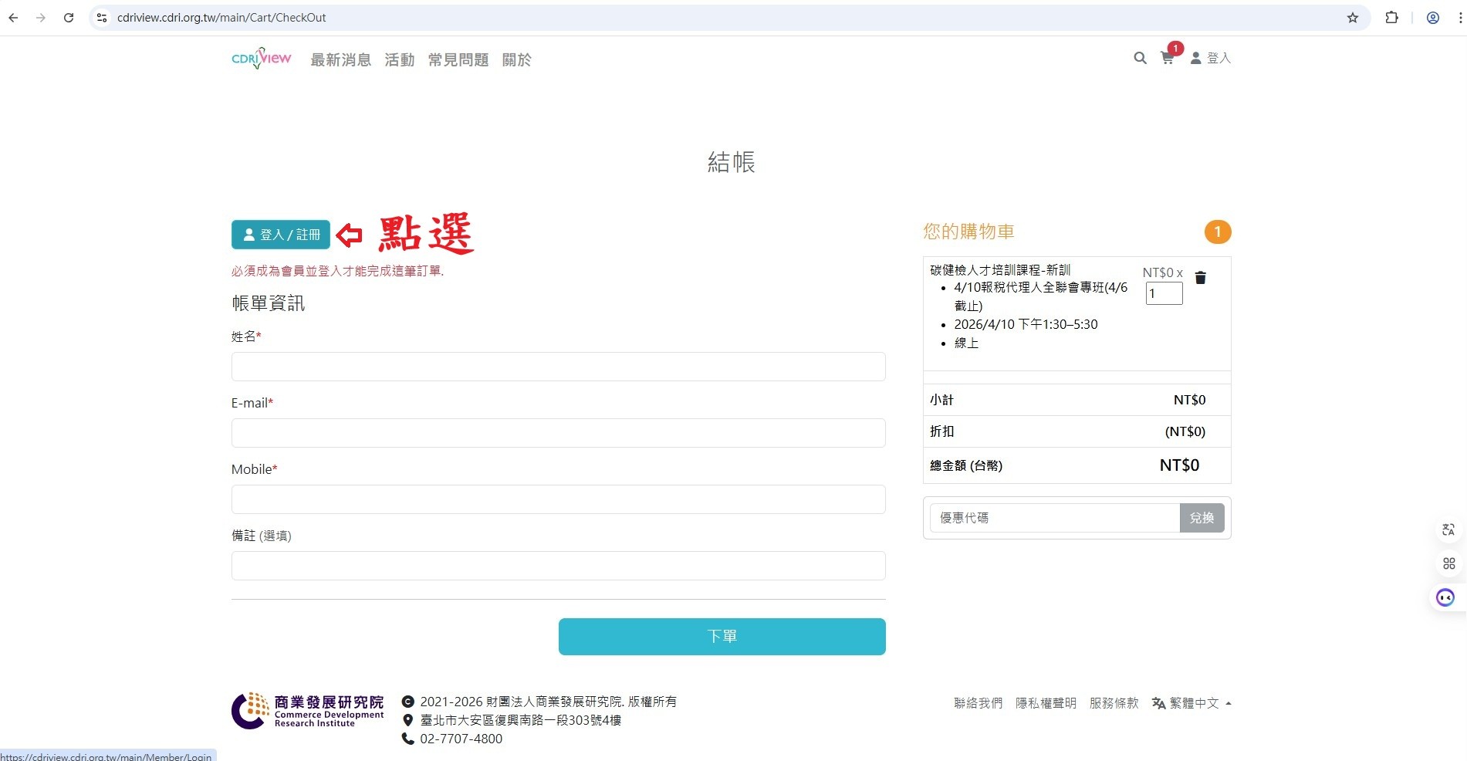Open the browser profile icon

(1432, 18)
